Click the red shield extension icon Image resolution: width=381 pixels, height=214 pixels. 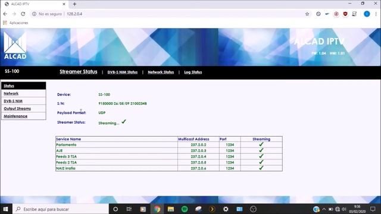click(x=345, y=14)
